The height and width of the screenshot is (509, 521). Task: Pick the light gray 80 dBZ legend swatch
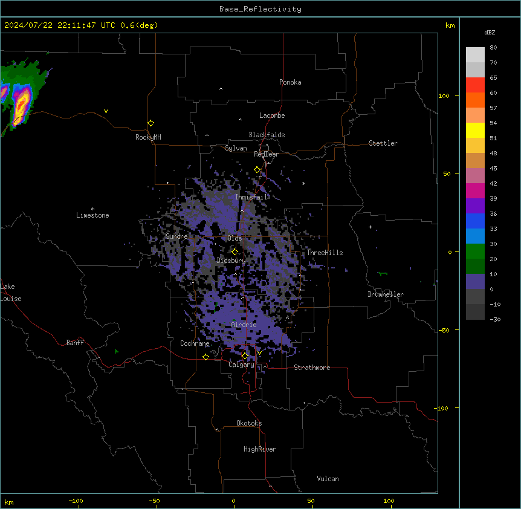click(475, 55)
